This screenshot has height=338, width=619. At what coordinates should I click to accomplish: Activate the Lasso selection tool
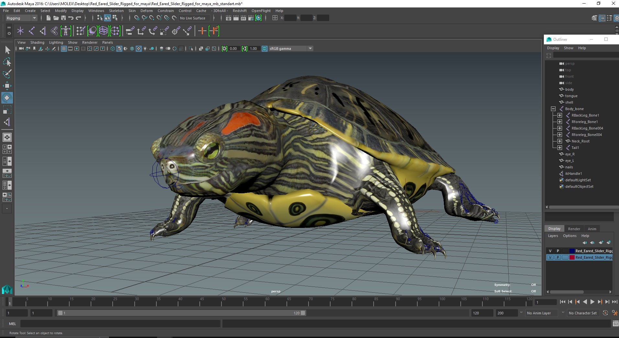[x=7, y=62]
